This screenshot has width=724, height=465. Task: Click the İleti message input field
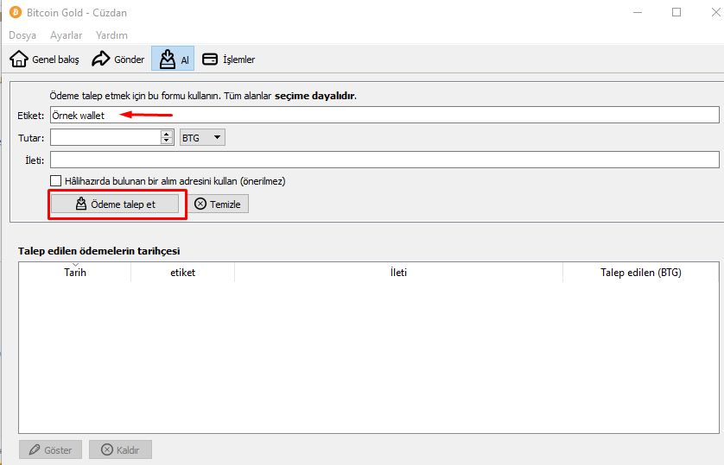pyautogui.click(x=384, y=160)
